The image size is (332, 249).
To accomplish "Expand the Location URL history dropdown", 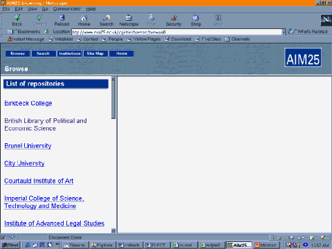I will point(284,32).
